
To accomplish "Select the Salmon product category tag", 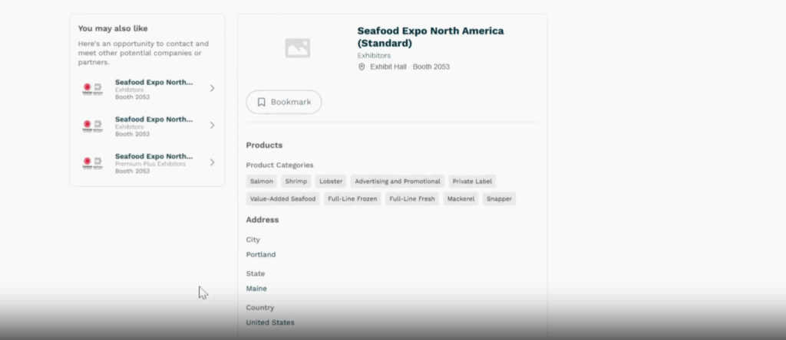I will [x=262, y=181].
